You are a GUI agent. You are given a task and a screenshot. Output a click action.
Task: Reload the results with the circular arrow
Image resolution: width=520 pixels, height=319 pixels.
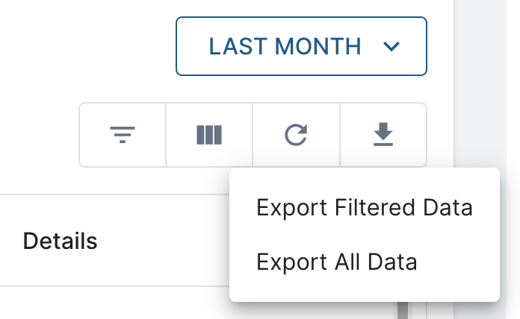[x=297, y=135]
